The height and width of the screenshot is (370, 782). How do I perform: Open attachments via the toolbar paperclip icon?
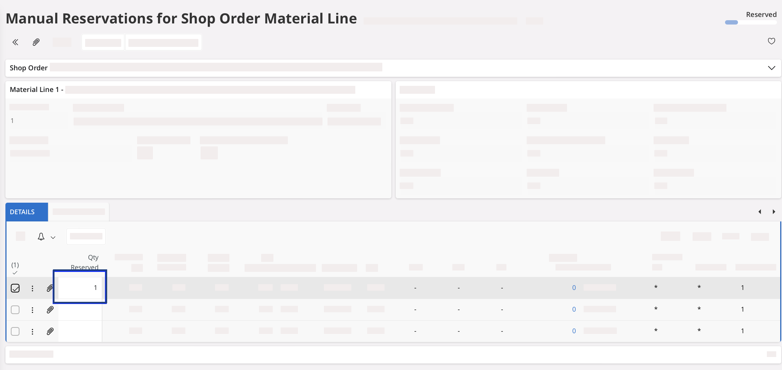(x=36, y=42)
